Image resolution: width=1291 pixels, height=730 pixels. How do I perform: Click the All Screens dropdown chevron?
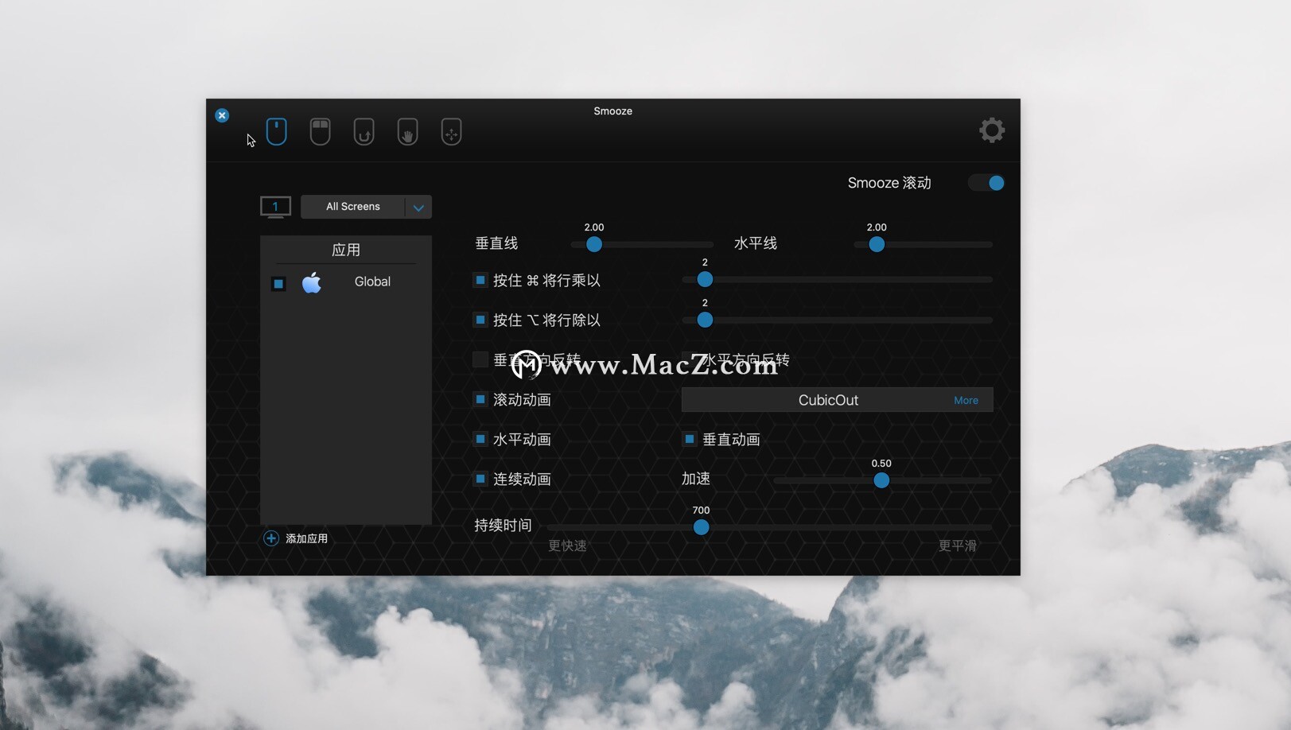[x=418, y=208]
